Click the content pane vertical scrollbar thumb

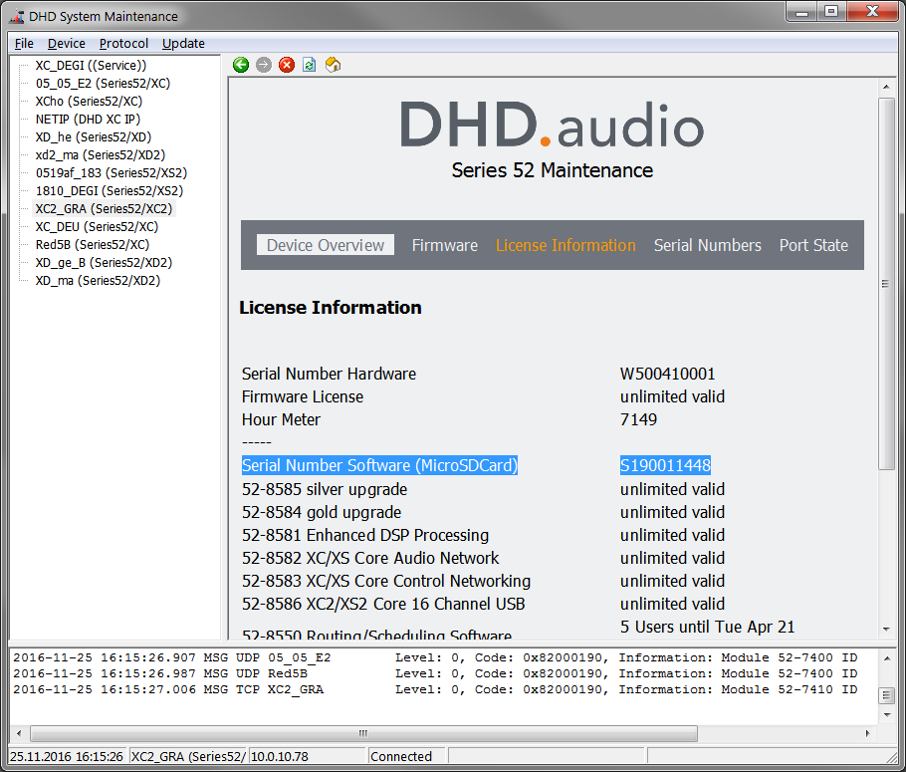coord(886,283)
